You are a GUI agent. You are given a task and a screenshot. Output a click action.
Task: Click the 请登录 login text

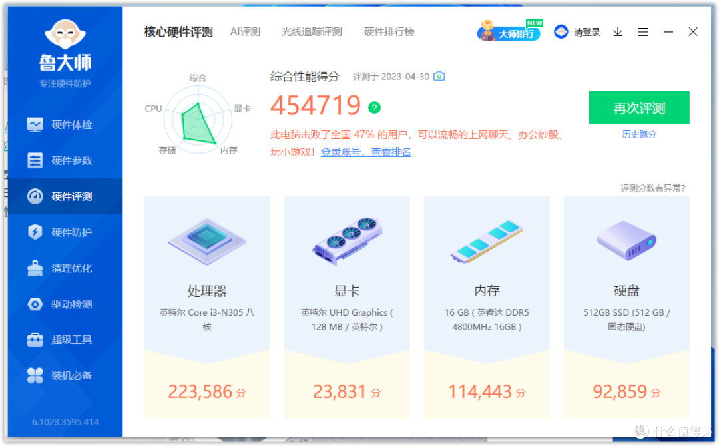587,32
